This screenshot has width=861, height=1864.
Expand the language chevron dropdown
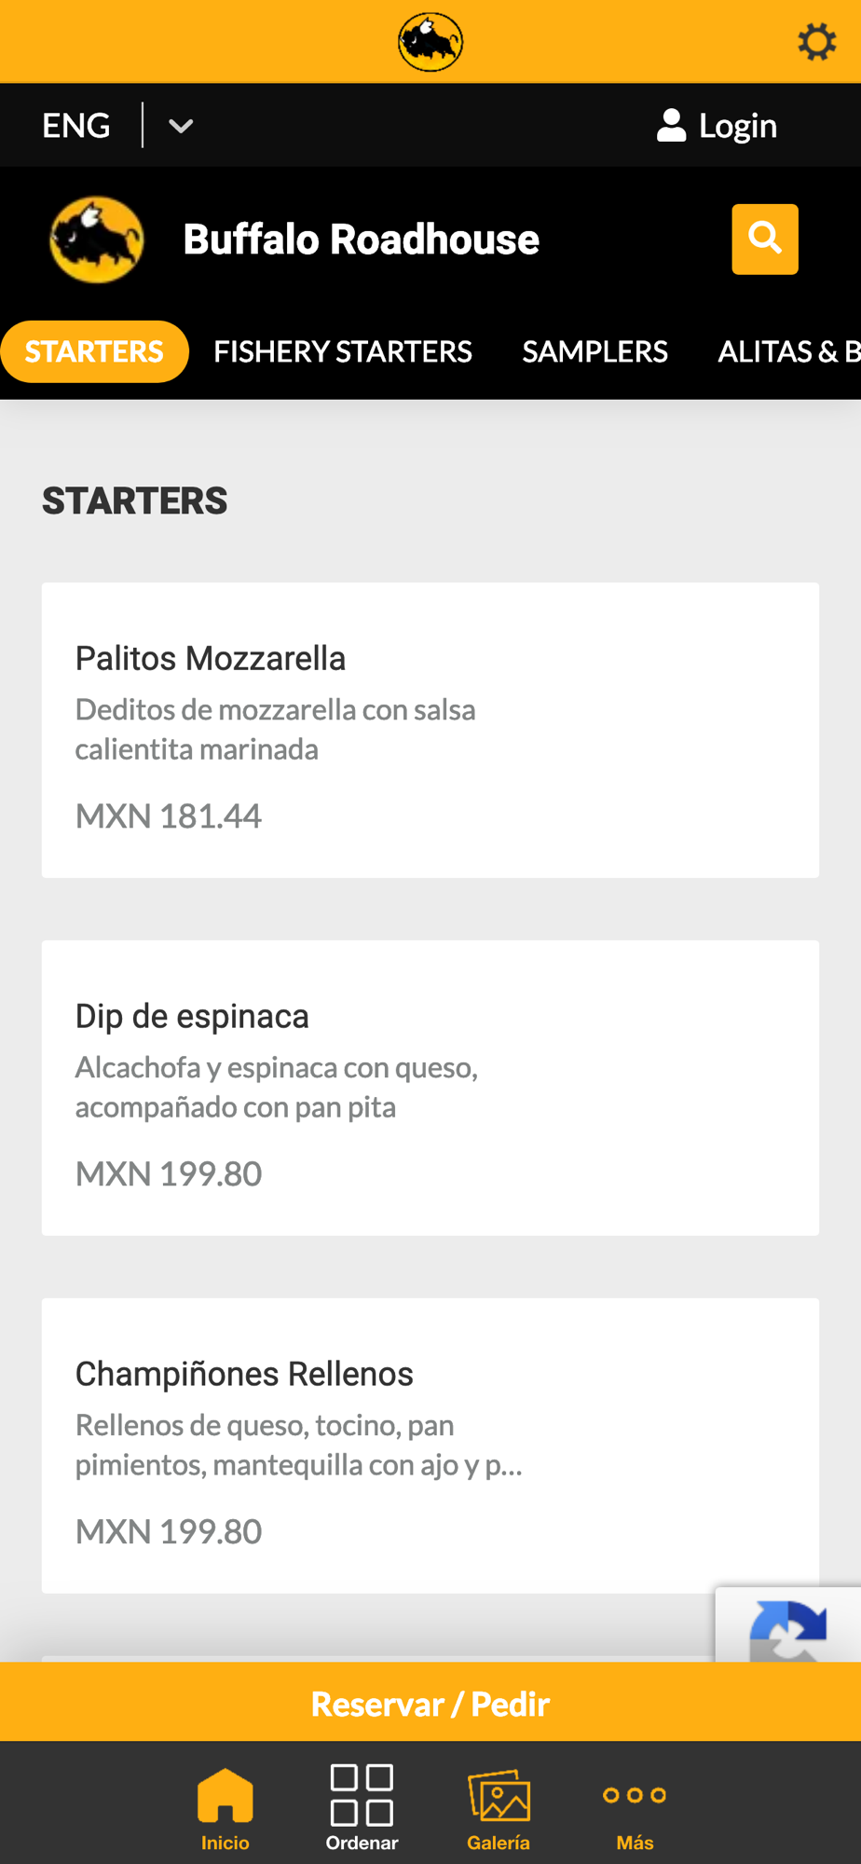[x=181, y=126]
